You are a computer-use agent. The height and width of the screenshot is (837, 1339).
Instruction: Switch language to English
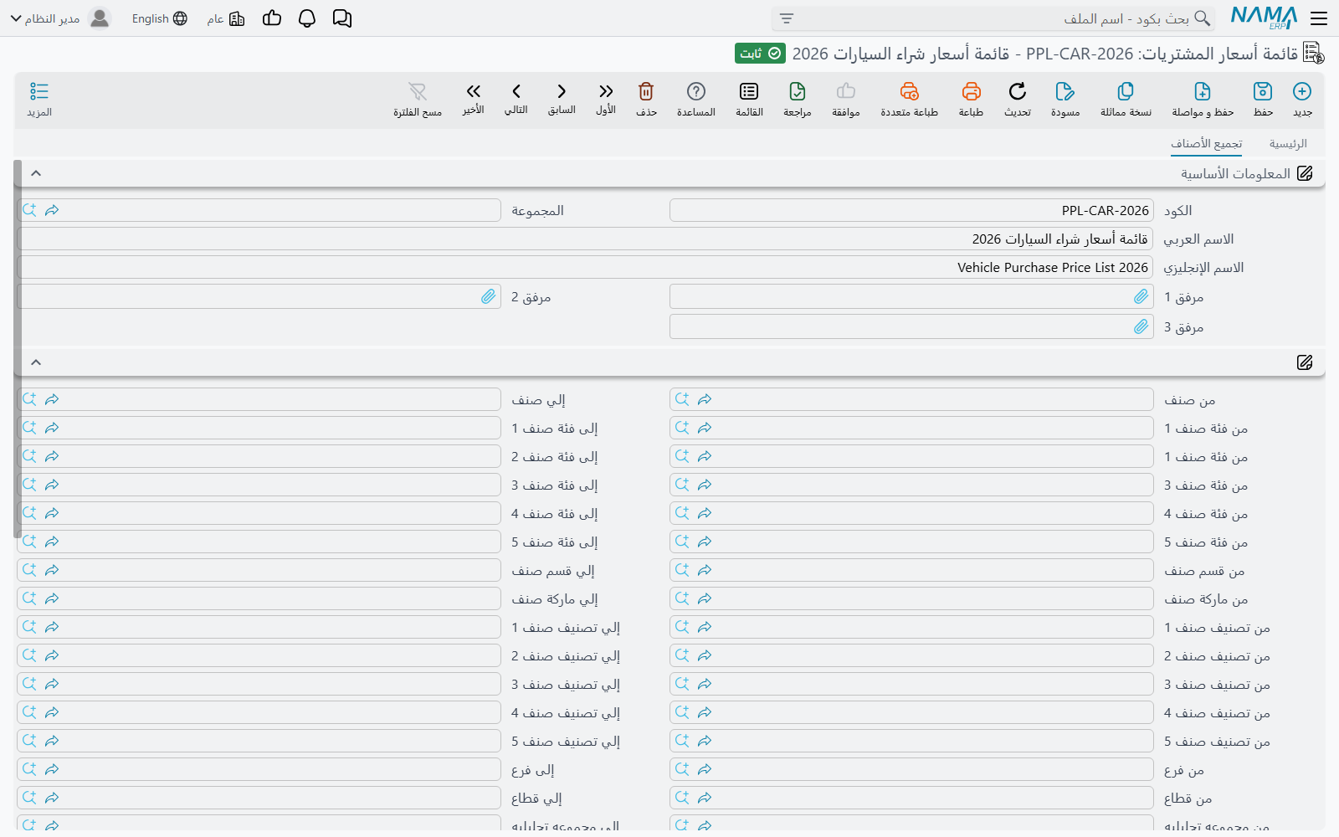pos(159,18)
